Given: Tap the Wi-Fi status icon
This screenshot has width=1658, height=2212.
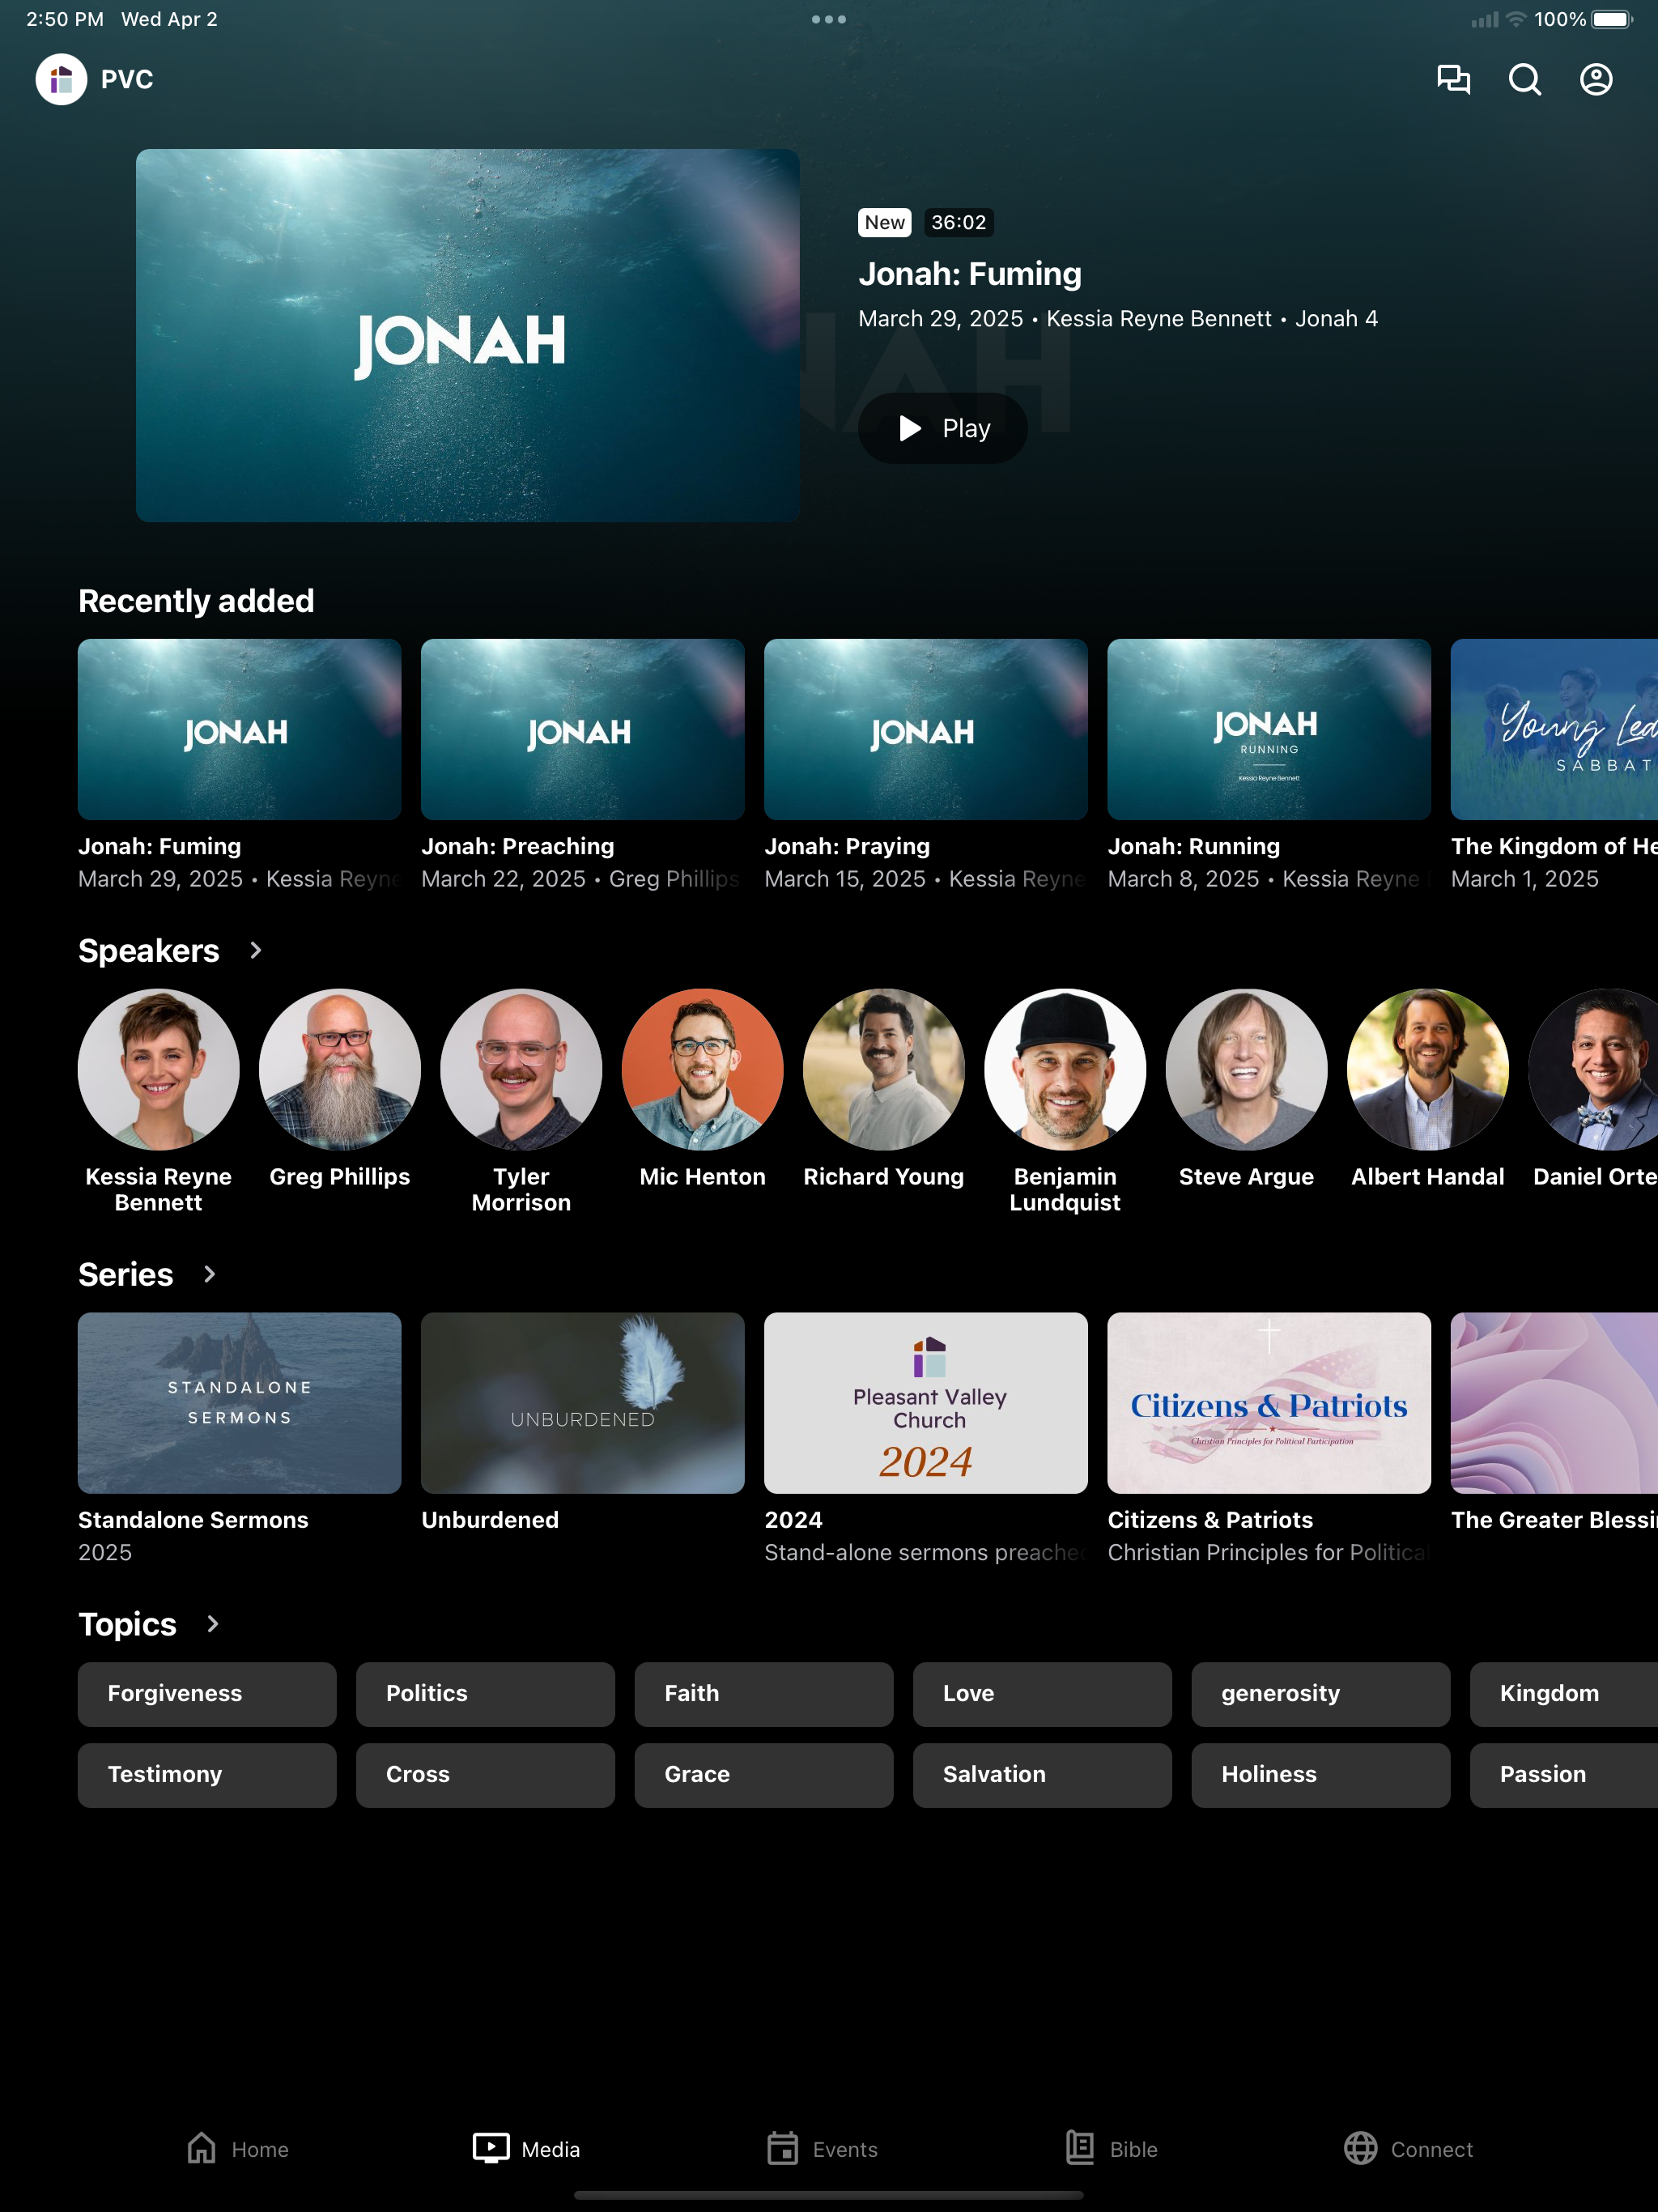Looking at the screenshot, I should (1516, 19).
